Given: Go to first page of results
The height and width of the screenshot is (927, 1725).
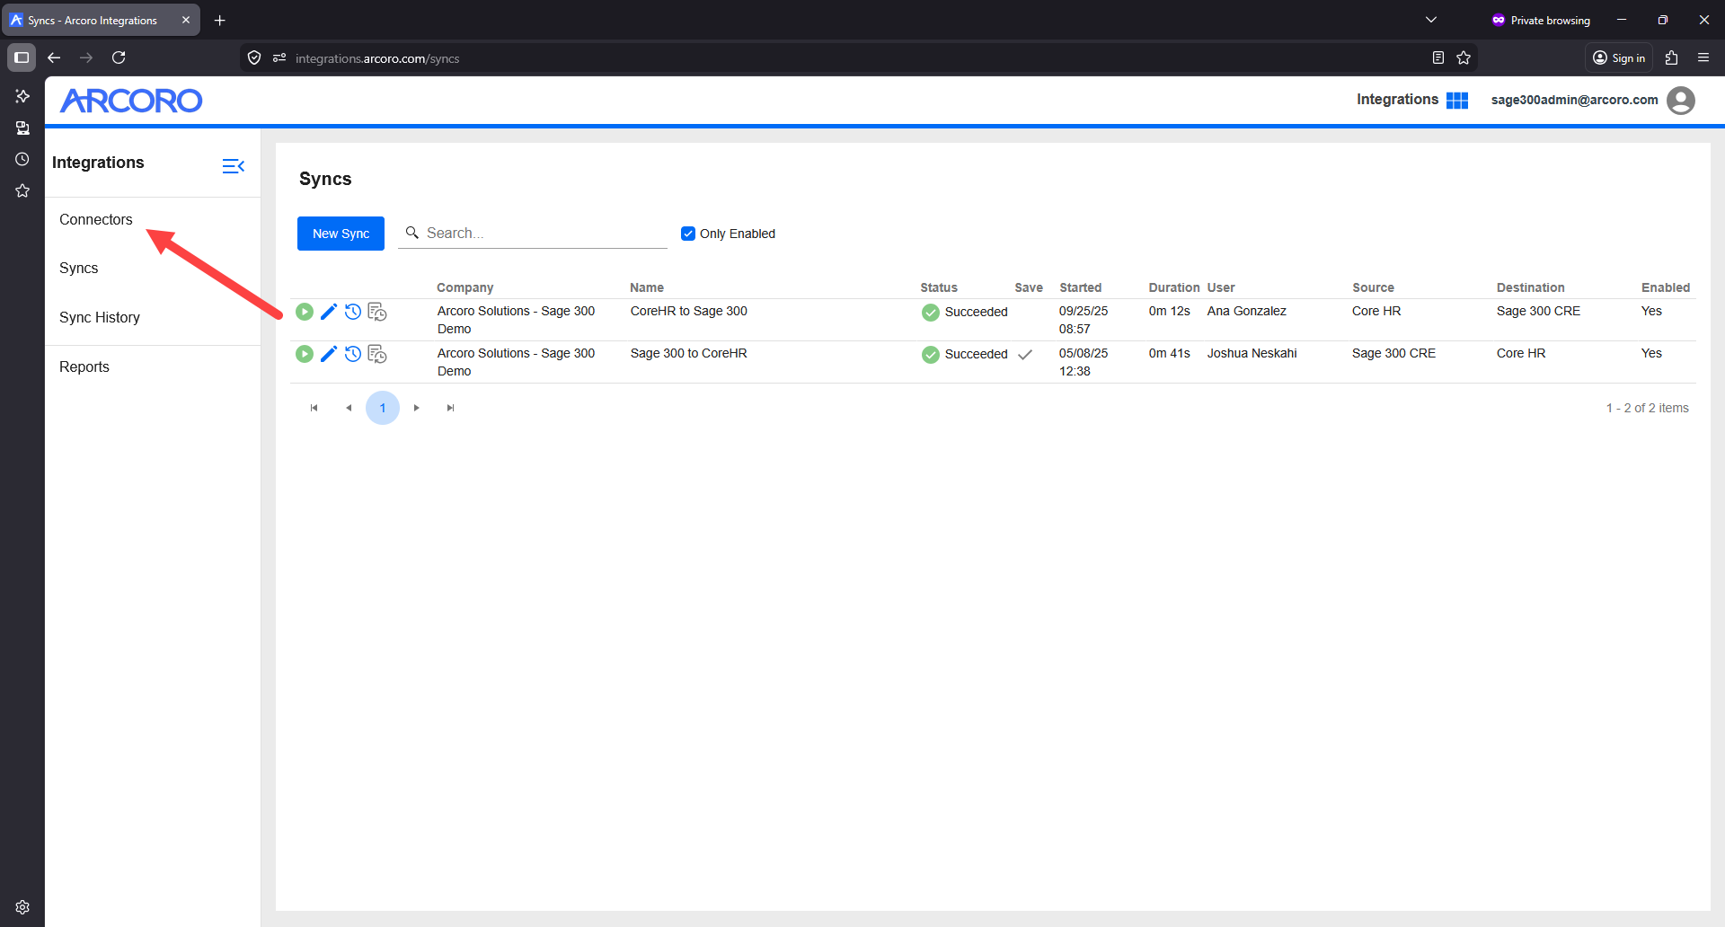Looking at the screenshot, I should [x=314, y=408].
